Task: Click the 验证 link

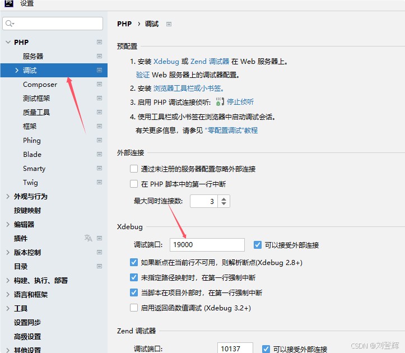Action: coord(143,75)
